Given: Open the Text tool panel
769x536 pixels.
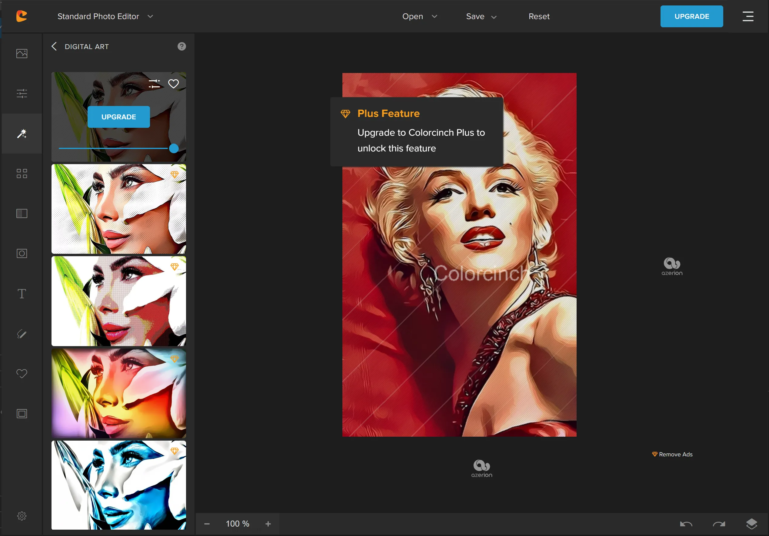Looking at the screenshot, I should tap(22, 293).
